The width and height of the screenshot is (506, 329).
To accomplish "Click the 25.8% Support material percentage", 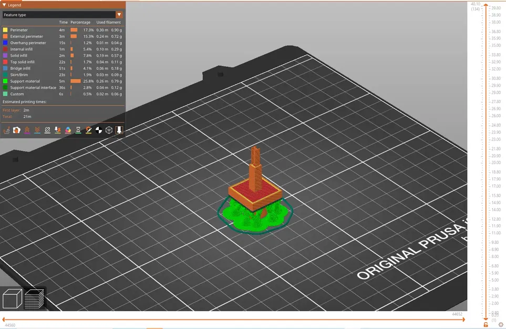I will coord(88,81).
